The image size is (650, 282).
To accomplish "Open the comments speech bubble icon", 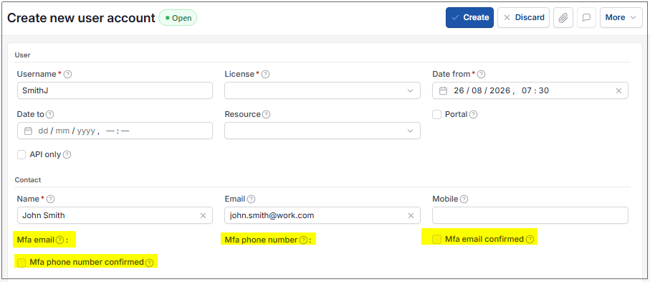I will tap(586, 17).
